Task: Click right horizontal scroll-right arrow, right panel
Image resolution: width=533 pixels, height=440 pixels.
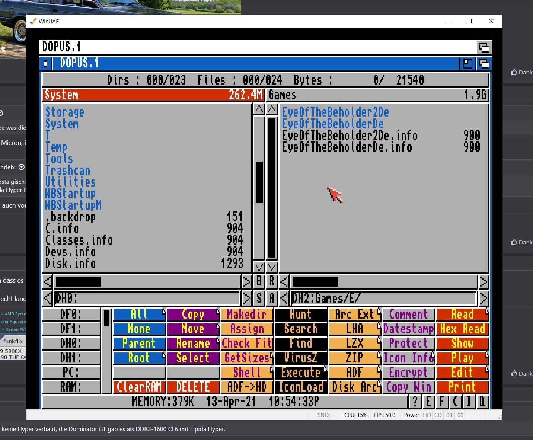Action: (483, 282)
